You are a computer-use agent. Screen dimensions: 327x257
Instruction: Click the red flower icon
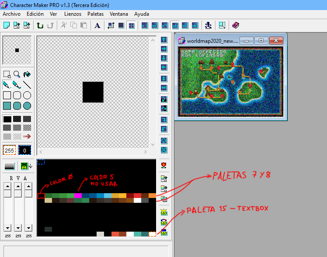(164, 166)
